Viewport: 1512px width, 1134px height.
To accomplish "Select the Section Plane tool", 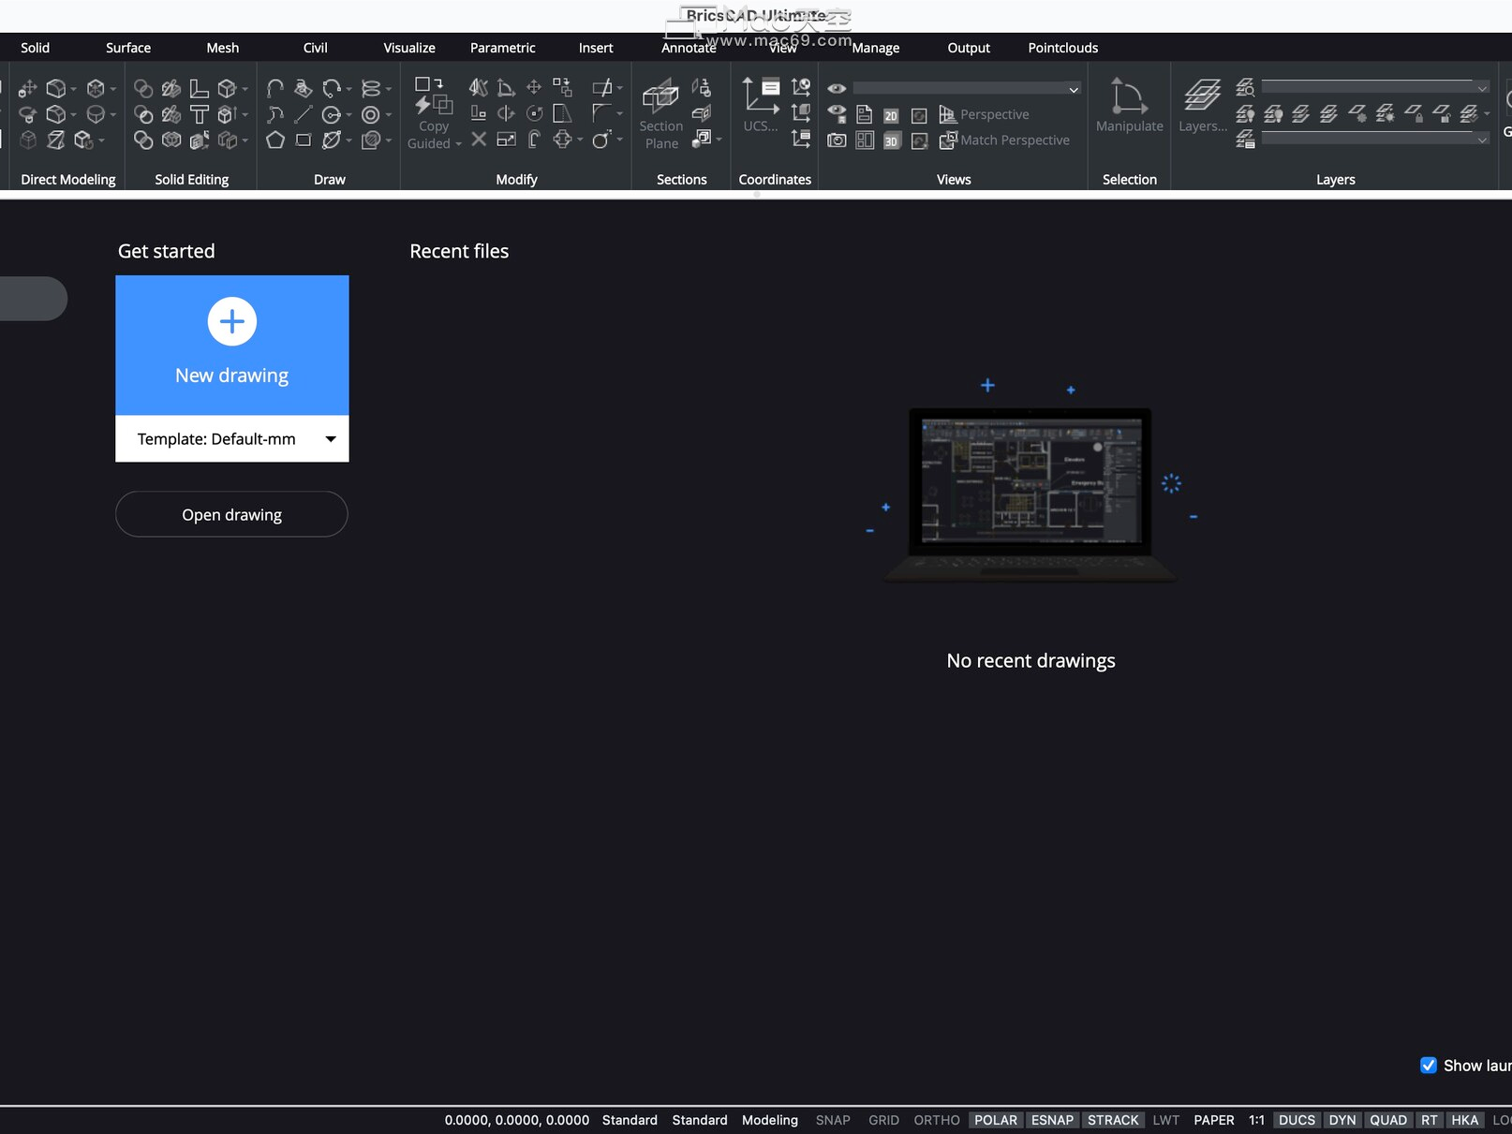I will [x=660, y=112].
